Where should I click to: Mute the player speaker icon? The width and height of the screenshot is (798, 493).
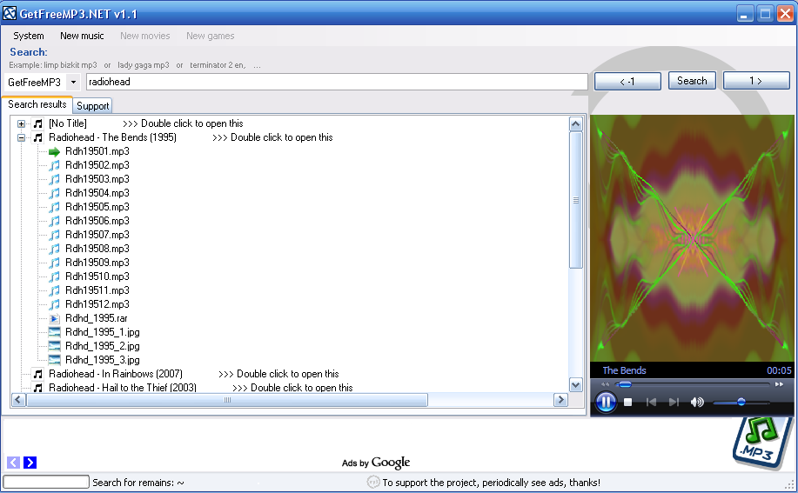pos(697,403)
